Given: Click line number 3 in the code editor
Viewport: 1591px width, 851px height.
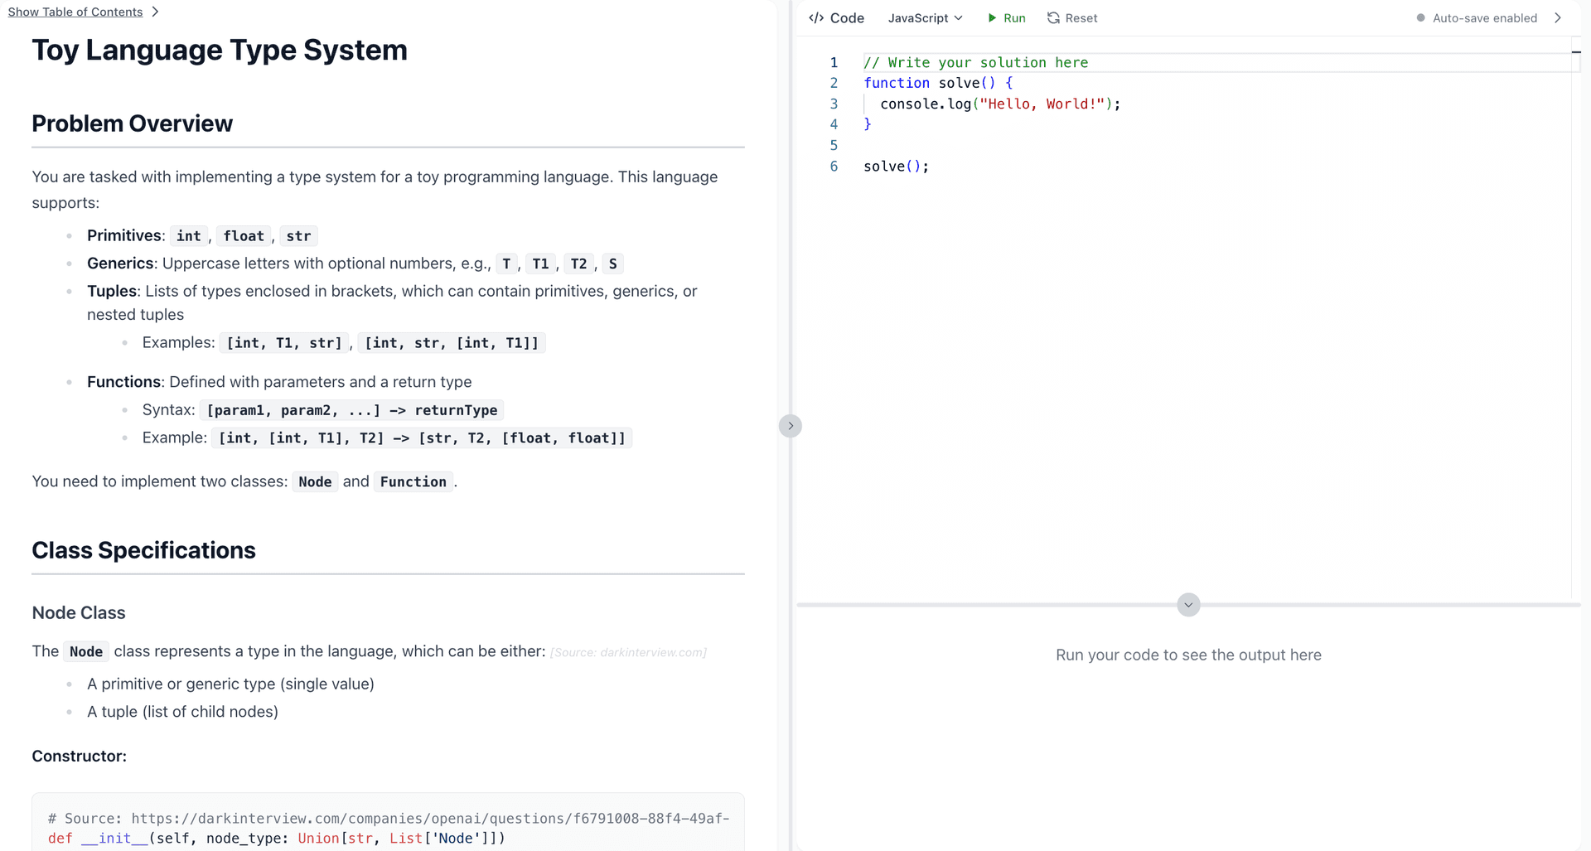Looking at the screenshot, I should click(834, 104).
